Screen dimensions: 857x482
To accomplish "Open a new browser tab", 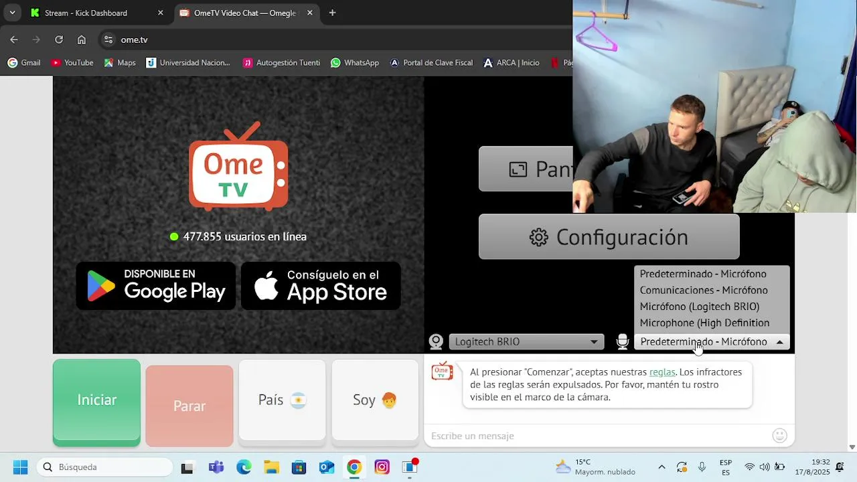I will pos(333,13).
